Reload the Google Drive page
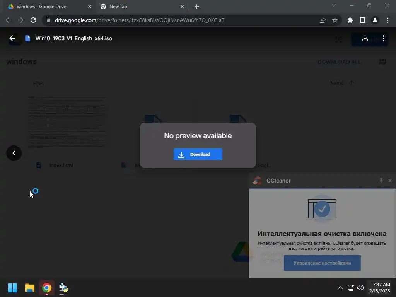The height and width of the screenshot is (297, 396). coord(33,20)
